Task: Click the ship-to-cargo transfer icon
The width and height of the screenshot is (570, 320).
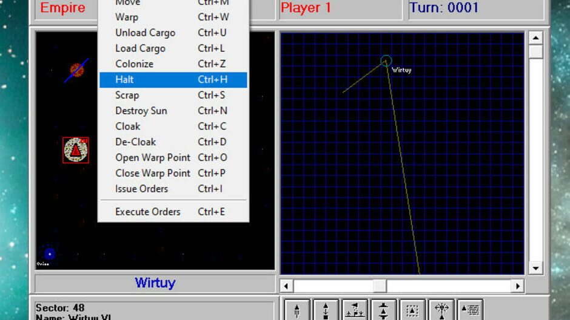Action: [326, 310]
